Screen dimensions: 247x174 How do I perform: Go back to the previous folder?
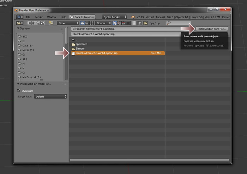coord(29,23)
